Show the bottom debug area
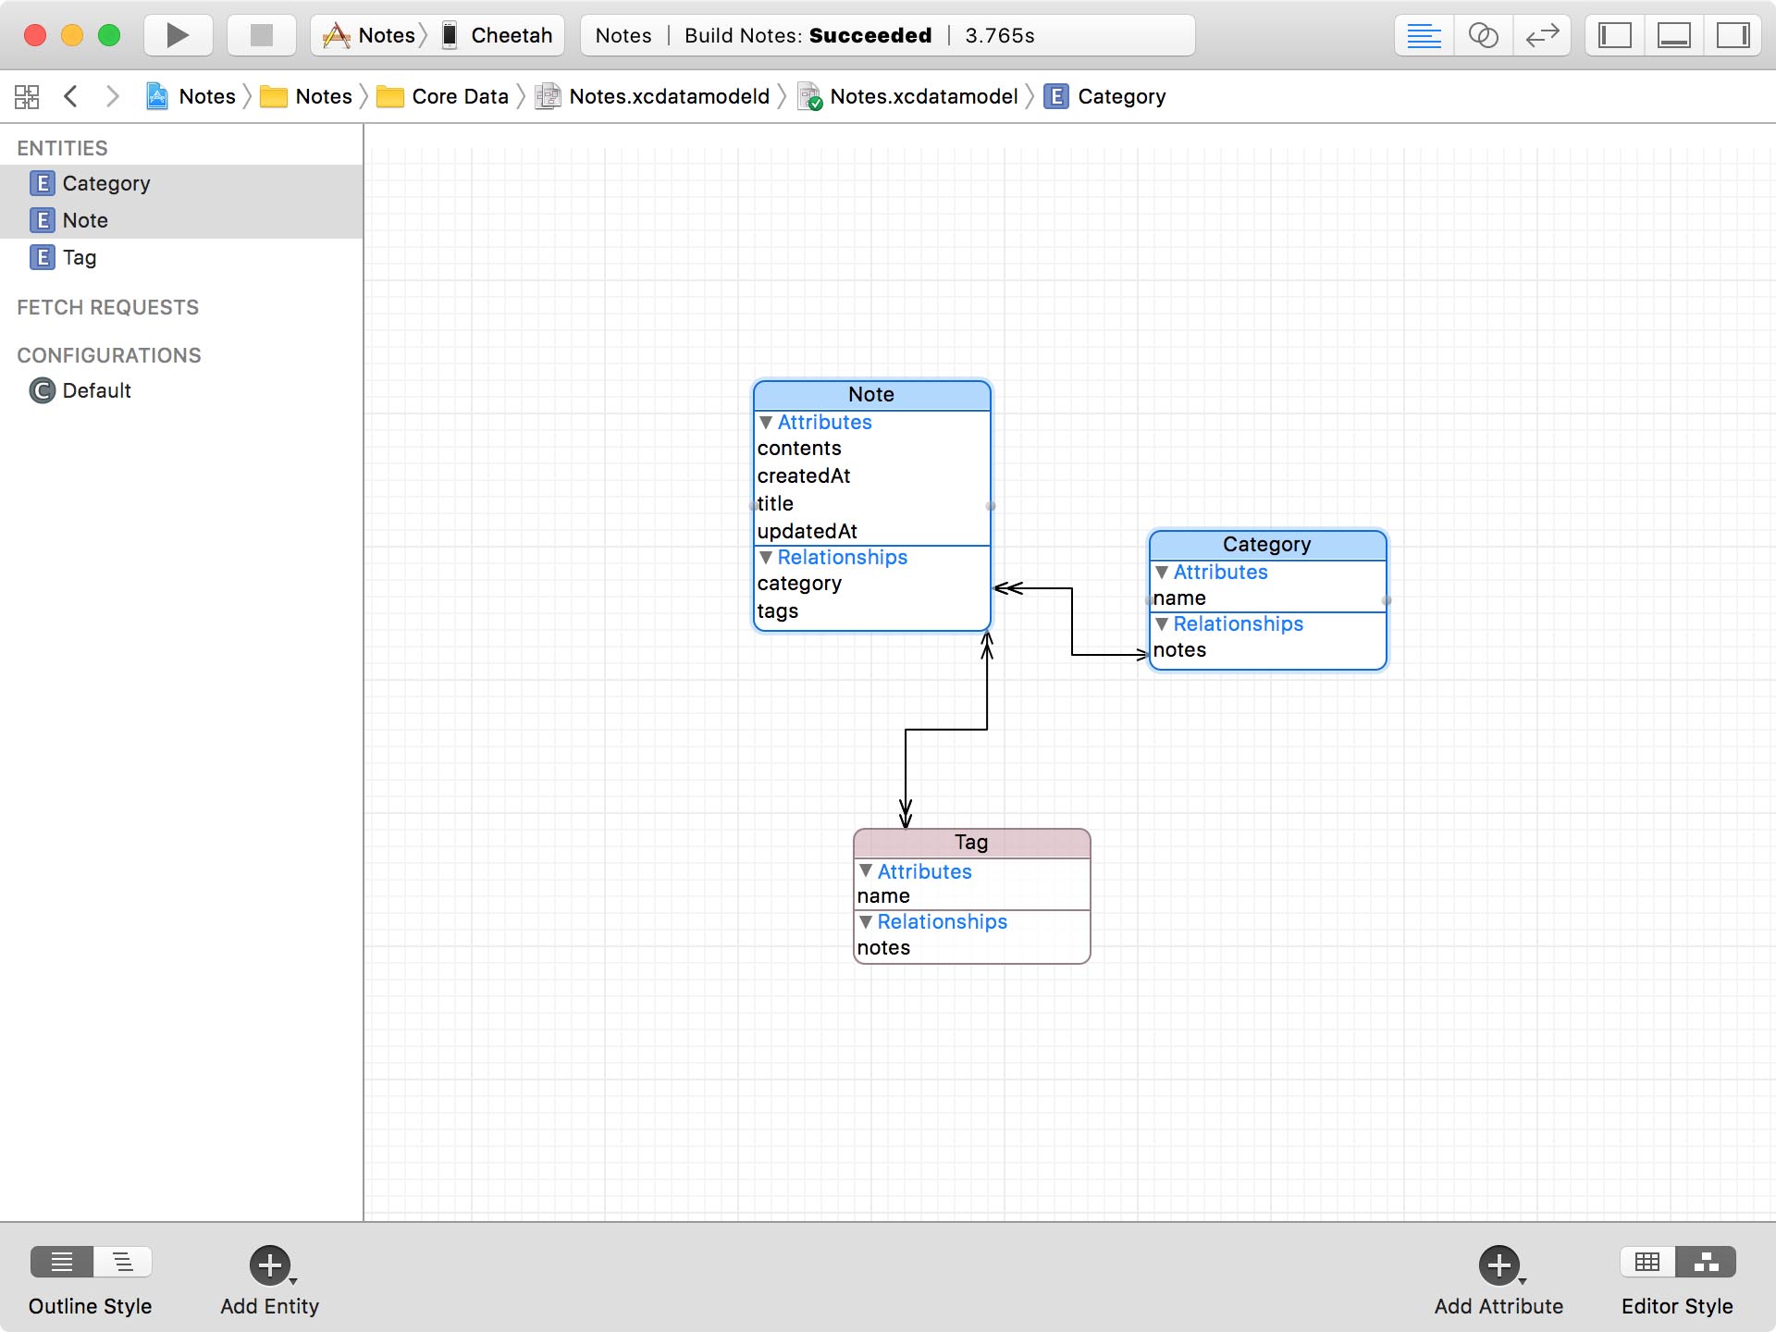This screenshot has width=1776, height=1332. [x=1674, y=35]
